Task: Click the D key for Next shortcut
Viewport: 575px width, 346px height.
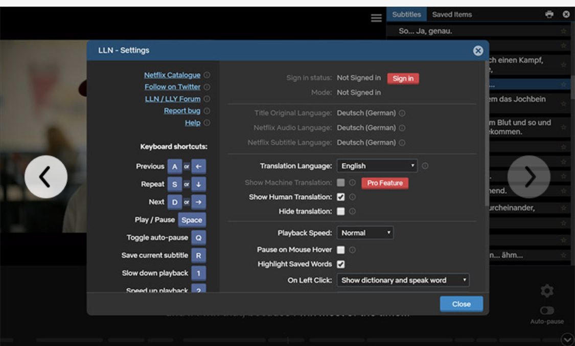Action: [175, 202]
